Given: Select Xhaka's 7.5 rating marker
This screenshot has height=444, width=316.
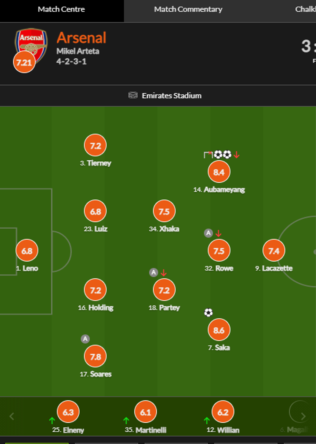Looking at the screenshot, I should point(164,211).
